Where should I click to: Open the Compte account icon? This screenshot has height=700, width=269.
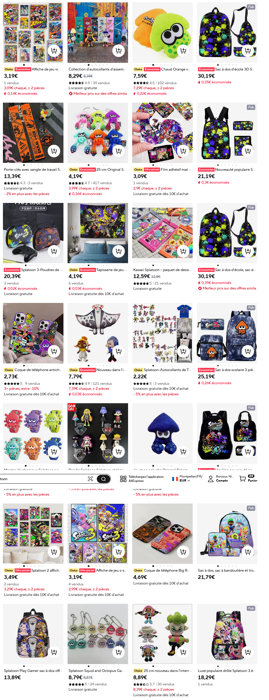click(x=211, y=479)
